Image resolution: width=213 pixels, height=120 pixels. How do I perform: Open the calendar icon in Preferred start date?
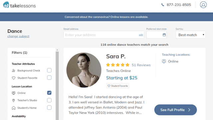[x=164, y=35]
